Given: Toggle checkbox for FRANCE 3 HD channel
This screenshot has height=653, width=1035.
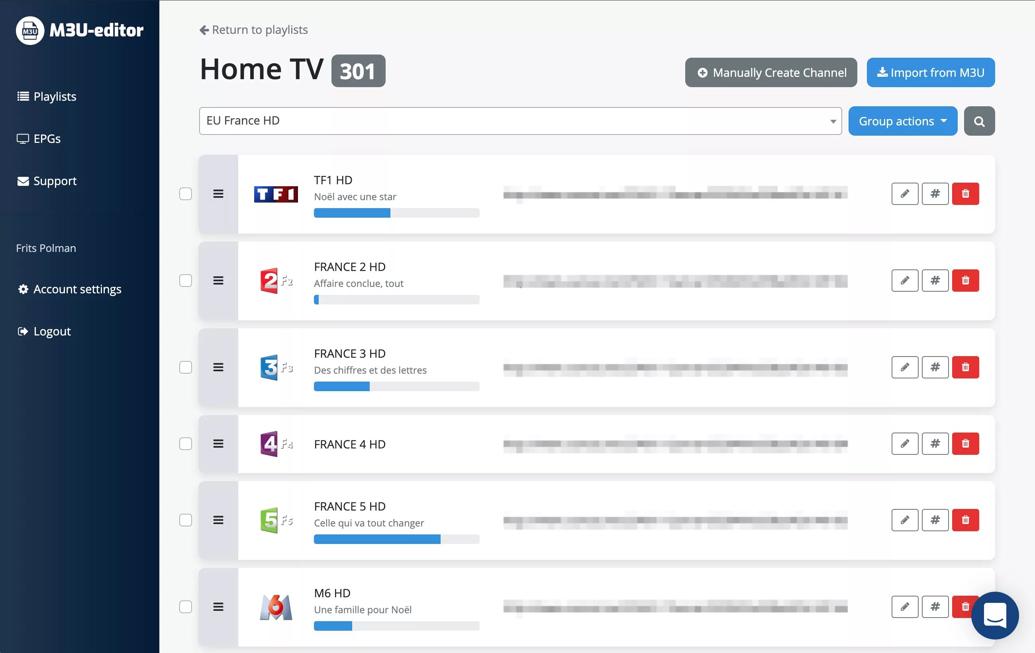Looking at the screenshot, I should [186, 367].
